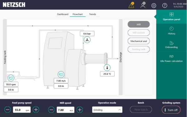Switch to the Trends tab
The image size is (187, 117).
93,14
